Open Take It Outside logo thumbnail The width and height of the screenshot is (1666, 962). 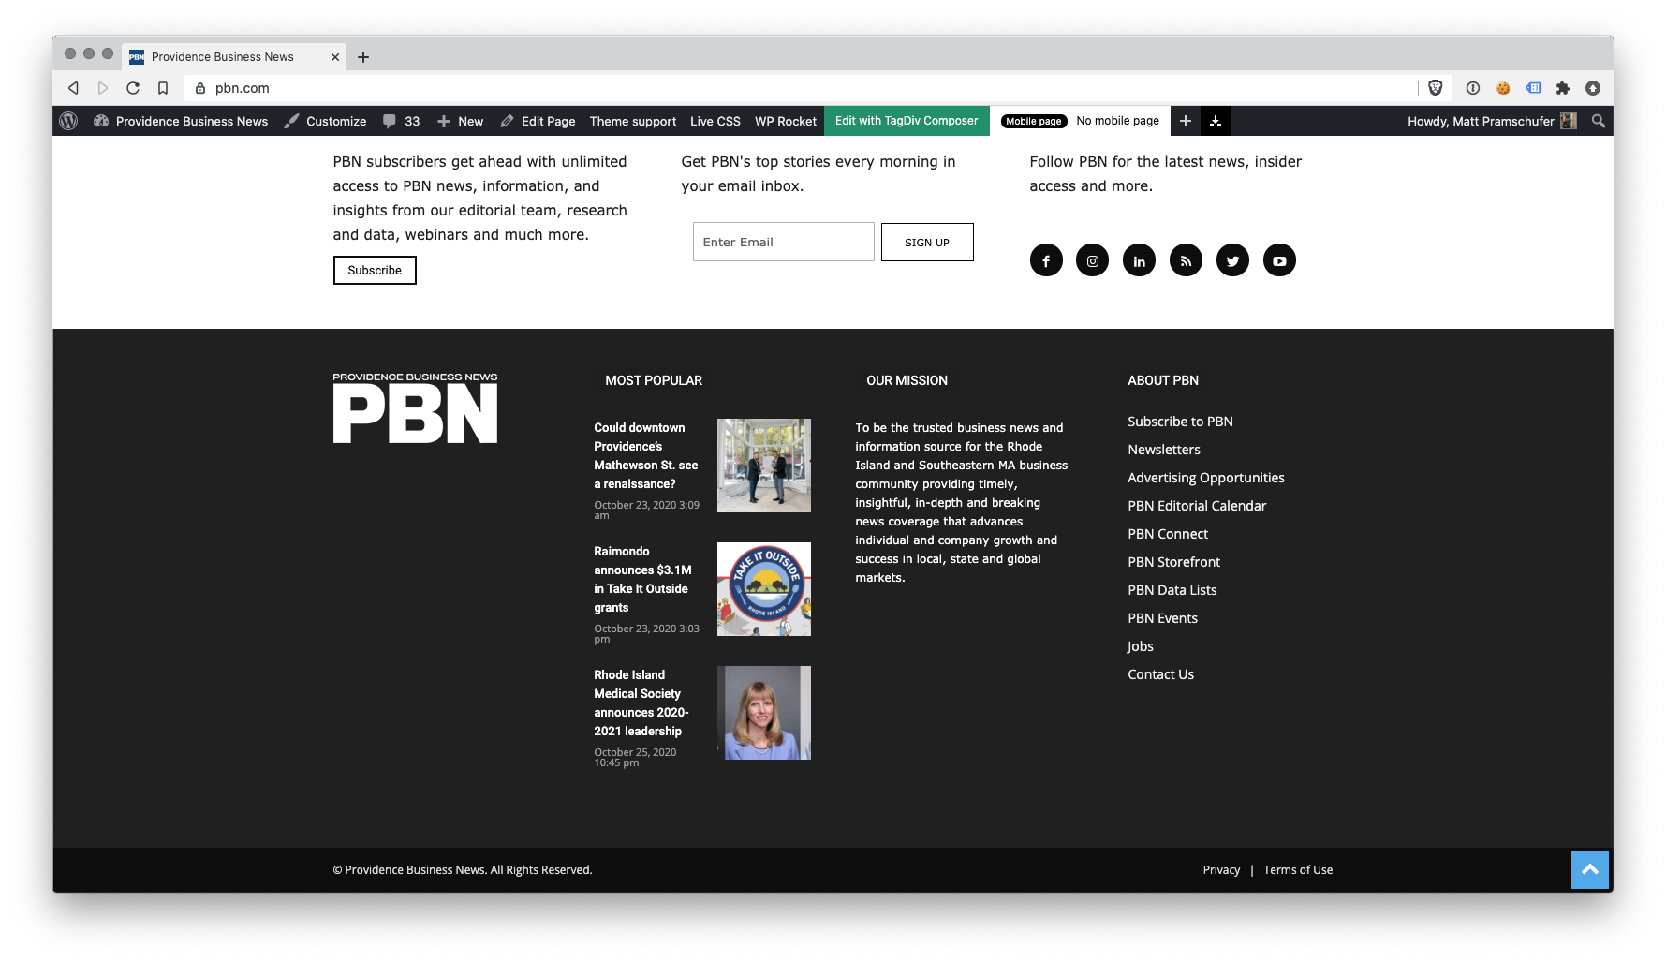click(764, 589)
